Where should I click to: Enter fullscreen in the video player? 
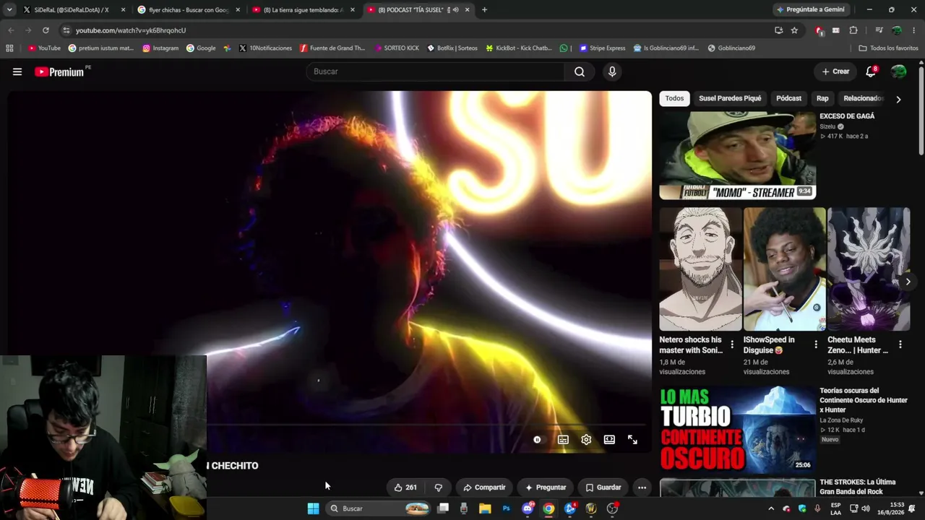pyautogui.click(x=632, y=439)
